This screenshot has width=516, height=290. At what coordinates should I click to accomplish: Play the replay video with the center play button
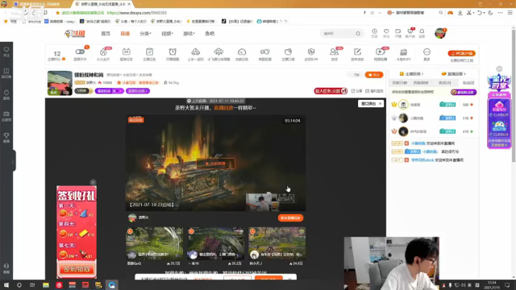pyautogui.click(x=215, y=163)
